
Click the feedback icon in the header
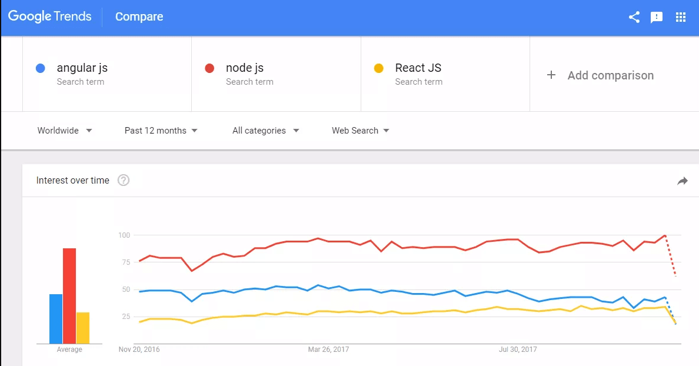click(657, 17)
